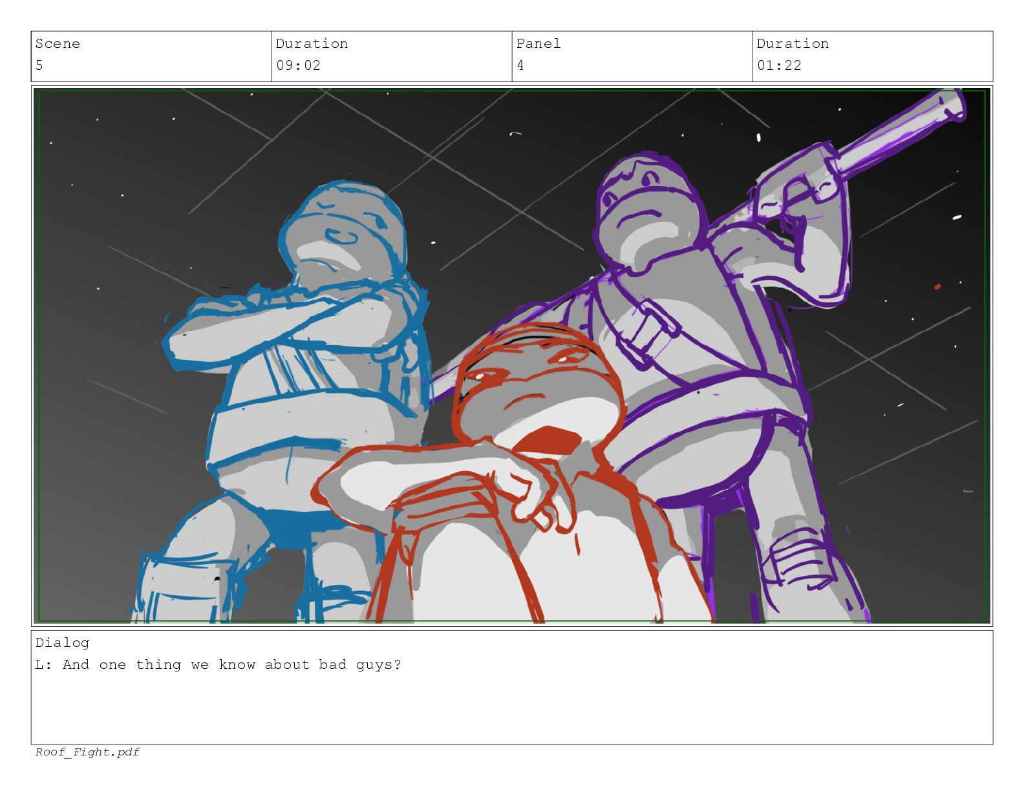Click the Dialog heading
The width and height of the screenshot is (1024, 791).
pyautogui.click(x=62, y=642)
